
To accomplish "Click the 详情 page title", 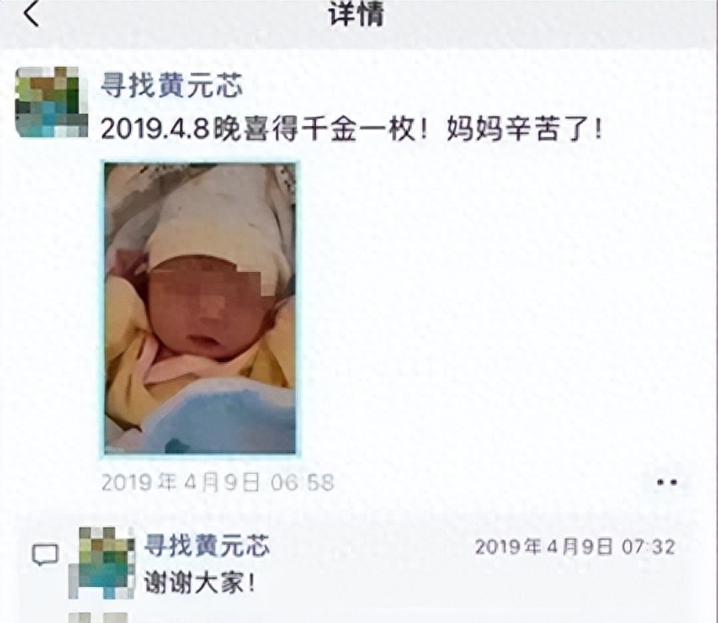I will pos(356,15).
